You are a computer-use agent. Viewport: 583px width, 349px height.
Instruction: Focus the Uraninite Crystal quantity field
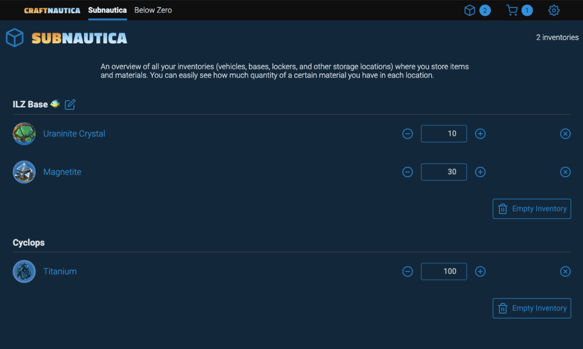(444, 134)
